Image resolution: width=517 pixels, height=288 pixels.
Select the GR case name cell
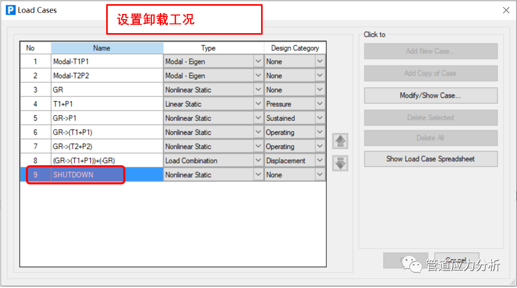(x=107, y=90)
